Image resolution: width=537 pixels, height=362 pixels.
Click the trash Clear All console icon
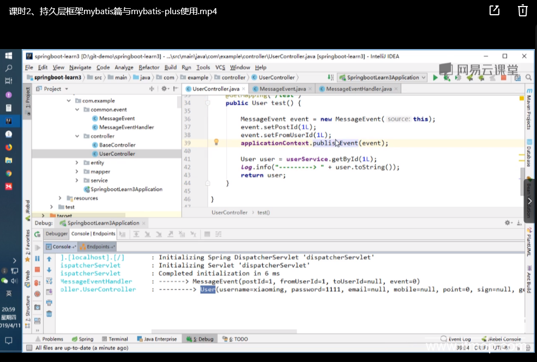(x=49, y=313)
